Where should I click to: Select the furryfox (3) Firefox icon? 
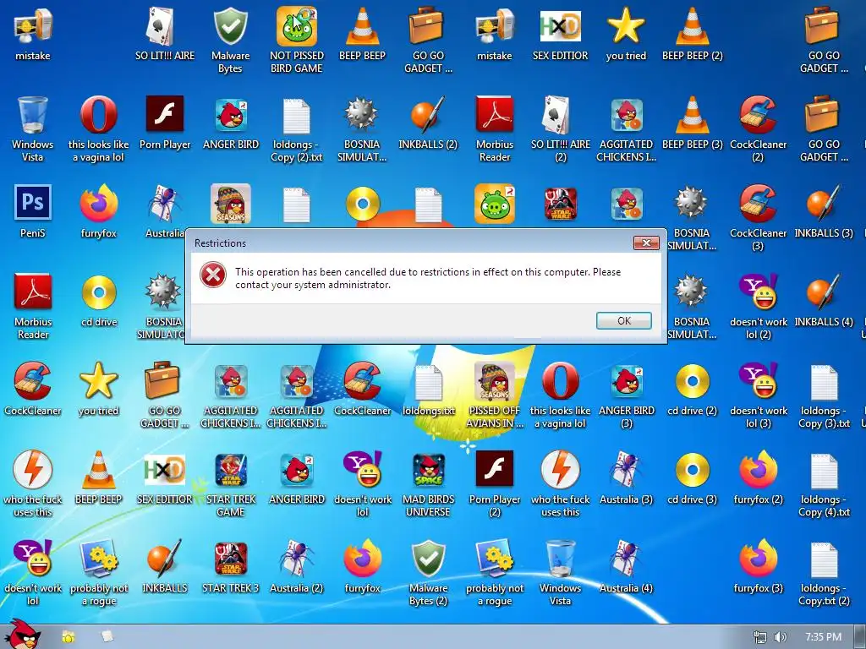pyautogui.click(x=759, y=559)
